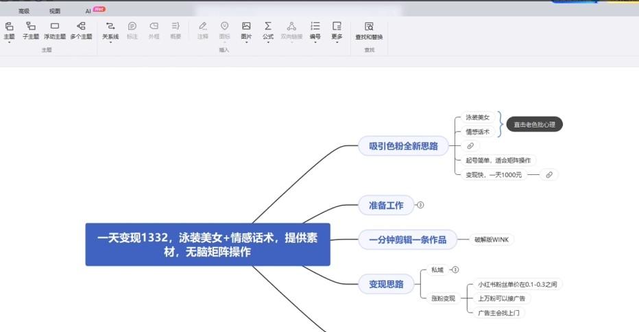The height and width of the screenshot is (332, 639).
Task: Insert a formula (公式)
Action: [268, 29]
